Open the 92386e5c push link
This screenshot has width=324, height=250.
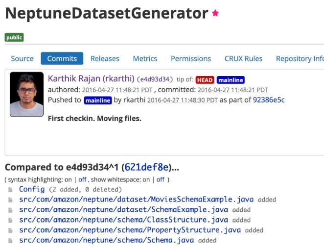point(269,100)
